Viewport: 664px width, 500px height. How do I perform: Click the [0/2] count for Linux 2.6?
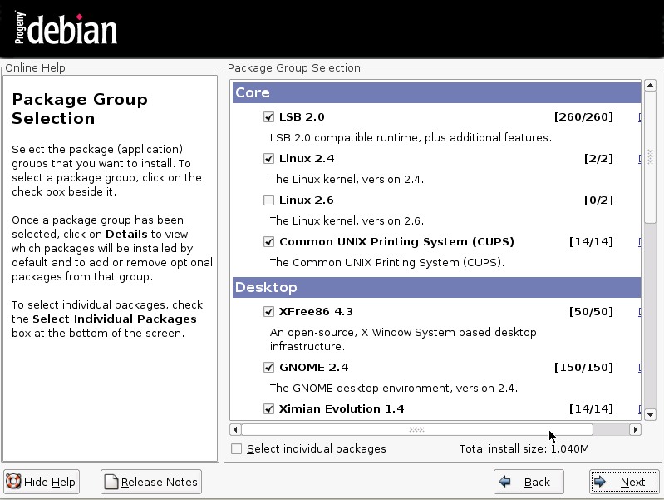(598, 200)
